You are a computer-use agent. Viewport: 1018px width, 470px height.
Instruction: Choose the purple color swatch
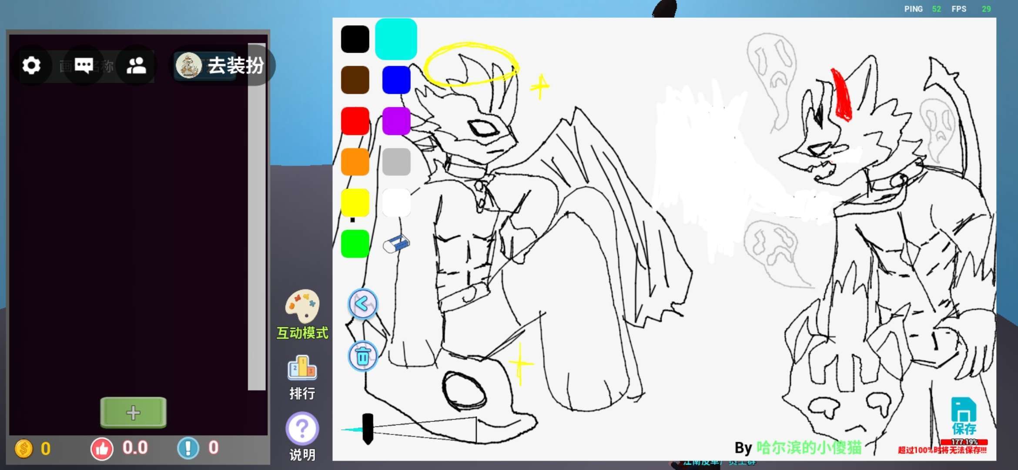396,121
